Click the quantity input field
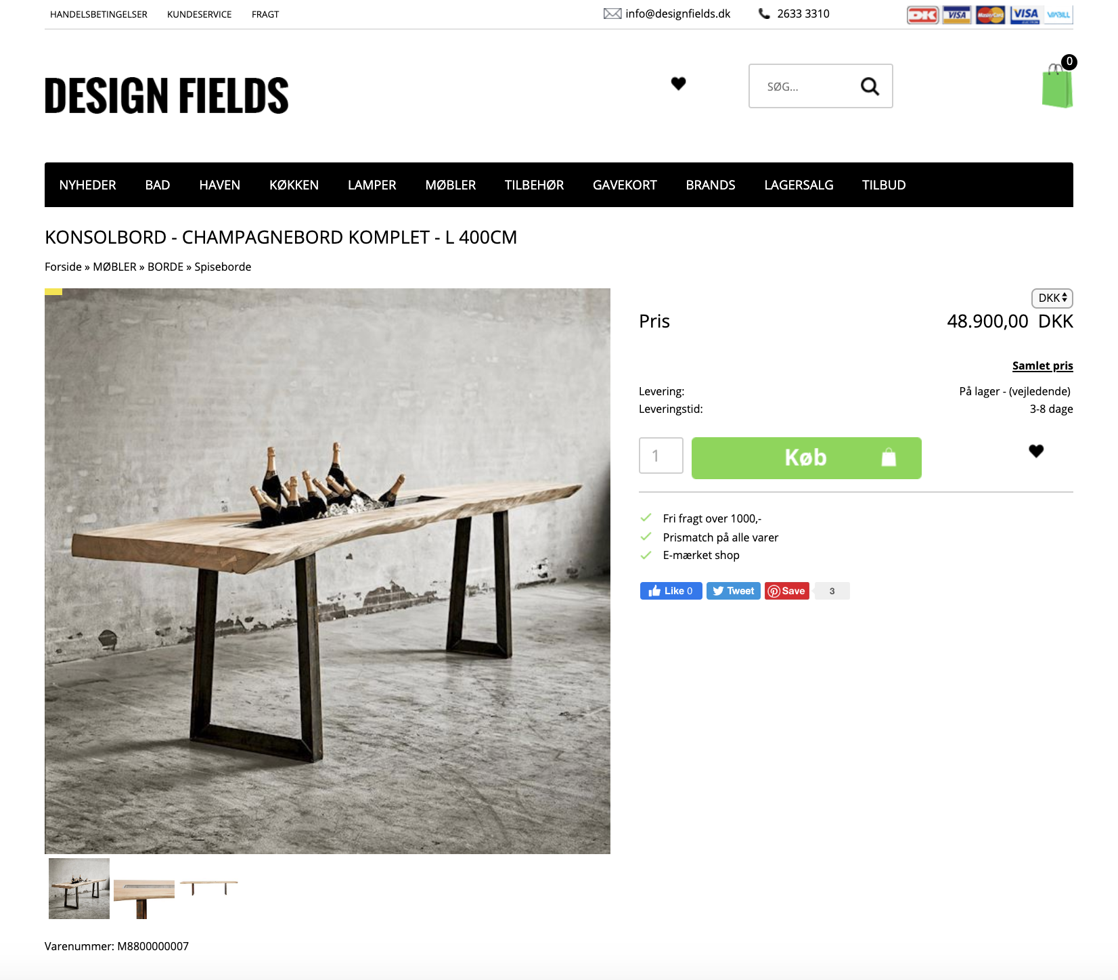 pyautogui.click(x=661, y=455)
